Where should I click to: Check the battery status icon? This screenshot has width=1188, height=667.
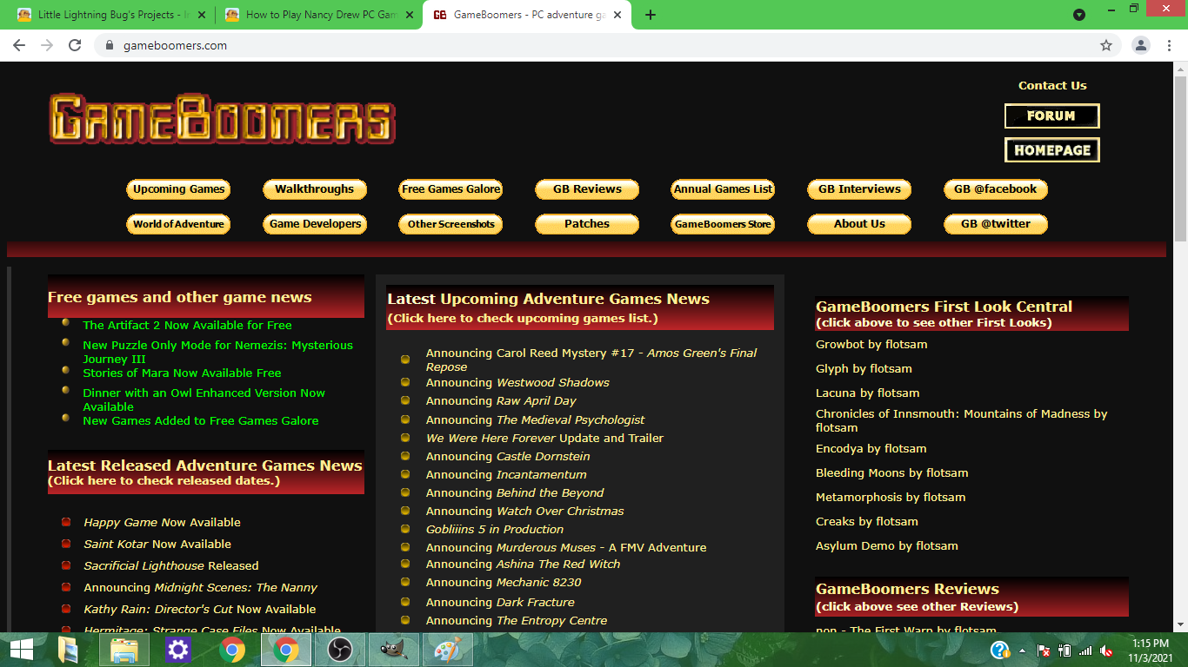point(1065,650)
